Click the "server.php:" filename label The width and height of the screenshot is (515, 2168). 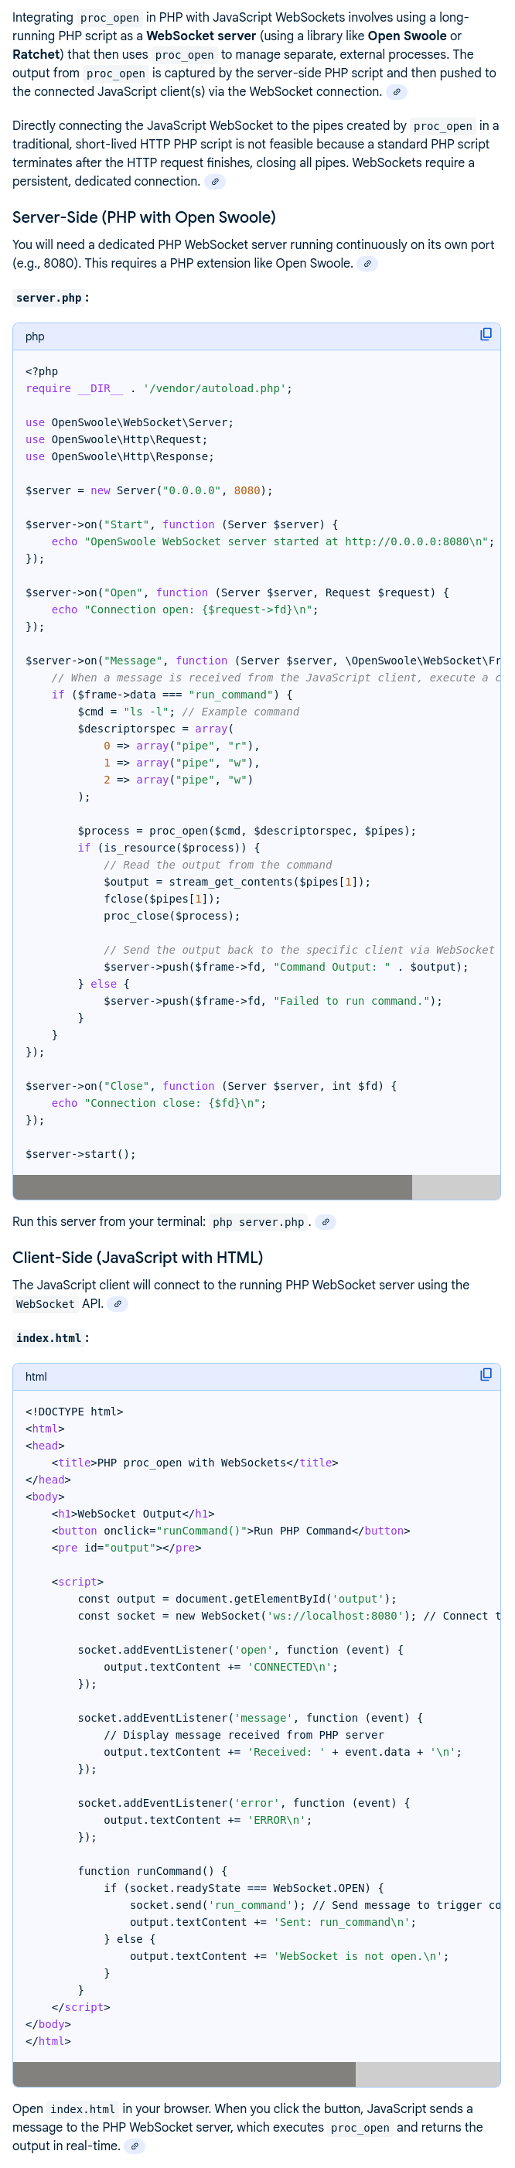(x=50, y=298)
